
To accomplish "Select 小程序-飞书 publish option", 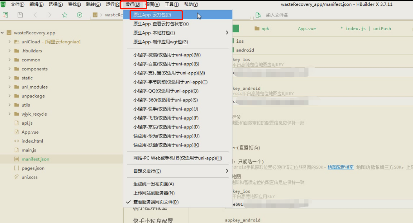I will click(x=178, y=118).
